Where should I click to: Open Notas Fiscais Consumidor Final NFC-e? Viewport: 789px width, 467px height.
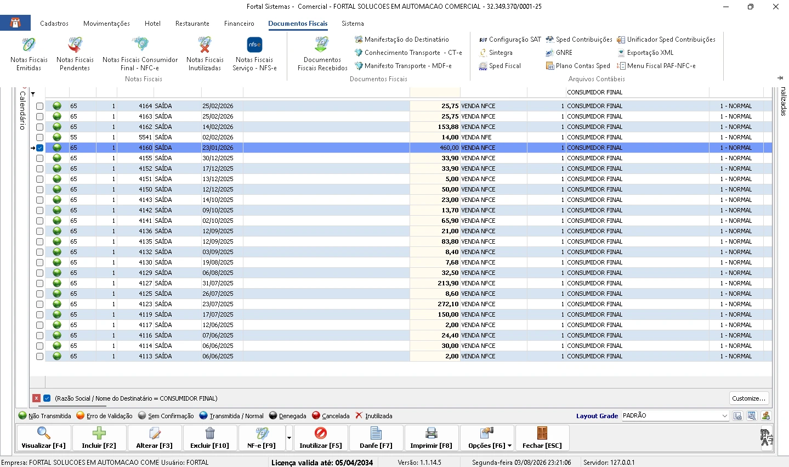pos(140,54)
